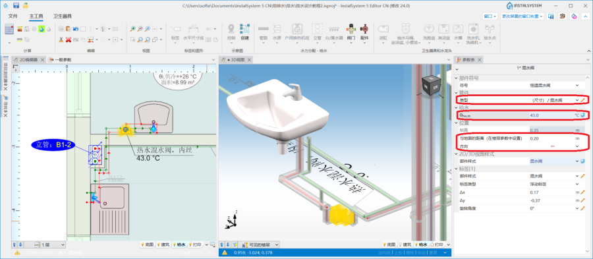Click the Δx 0.17 value field
593x259 pixels.
(x=551, y=192)
